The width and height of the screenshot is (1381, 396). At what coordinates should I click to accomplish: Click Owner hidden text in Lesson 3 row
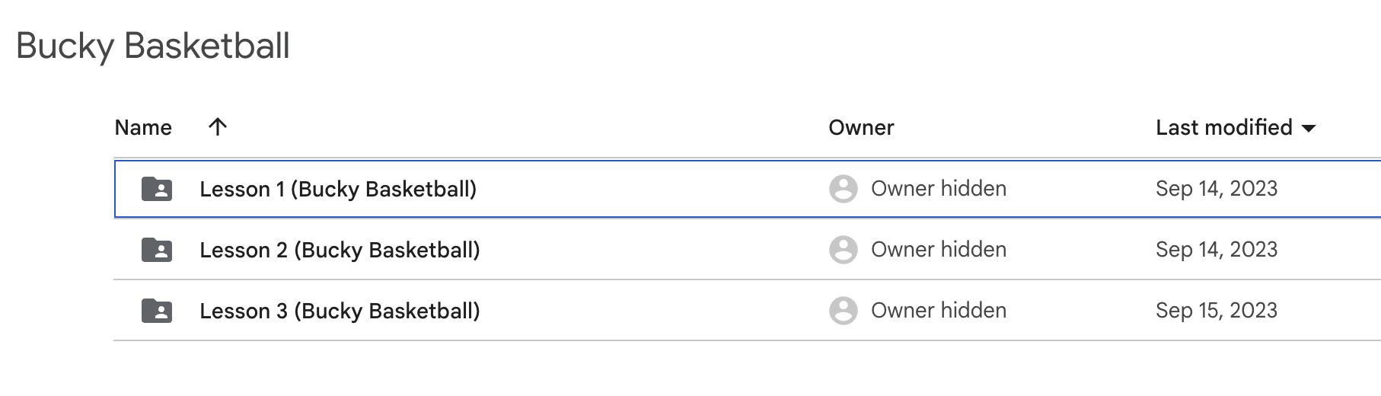[x=938, y=311]
